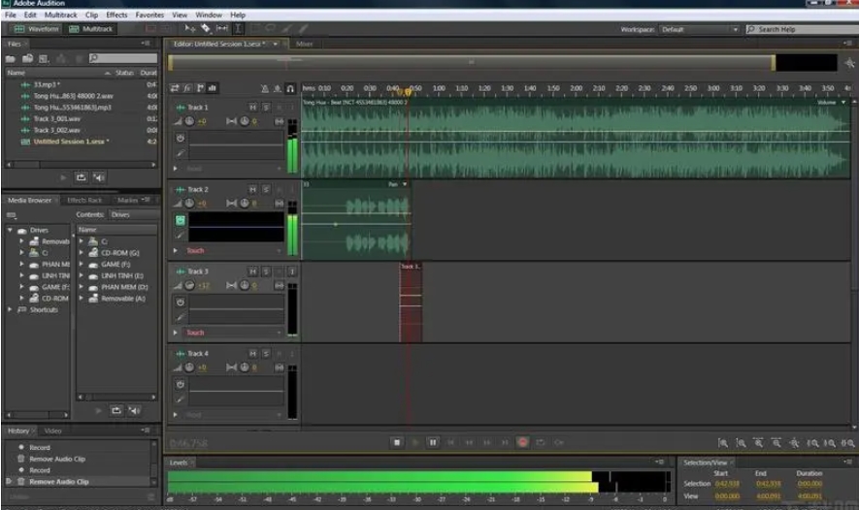Click Auto-Play speaker icon below Files list
This screenshot has width=859, height=510.
99,177
